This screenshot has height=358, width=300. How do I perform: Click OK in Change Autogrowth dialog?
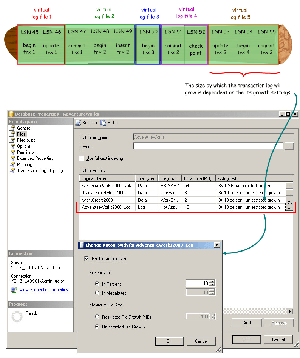170,341
